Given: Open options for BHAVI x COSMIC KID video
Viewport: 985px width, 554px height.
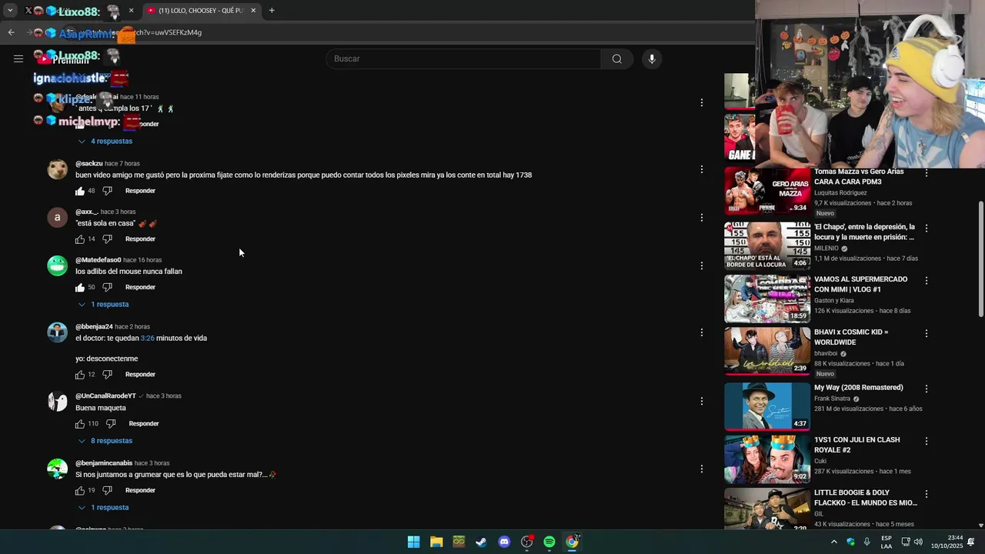Looking at the screenshot, I should pos(927,334).
